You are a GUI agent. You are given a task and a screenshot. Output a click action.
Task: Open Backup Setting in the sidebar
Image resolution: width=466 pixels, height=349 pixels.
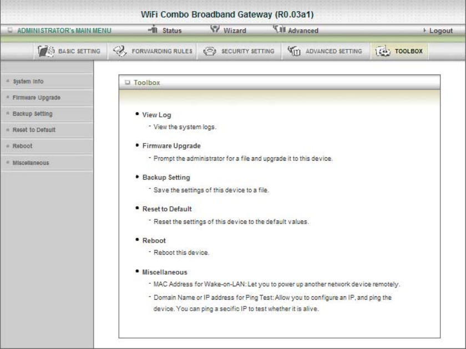(32, 114)
